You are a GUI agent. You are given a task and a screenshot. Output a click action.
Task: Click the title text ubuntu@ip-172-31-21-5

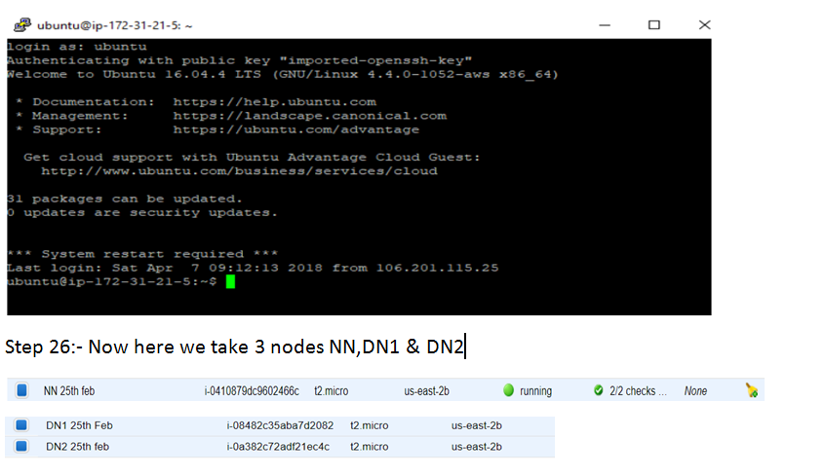tap(108, 25)
